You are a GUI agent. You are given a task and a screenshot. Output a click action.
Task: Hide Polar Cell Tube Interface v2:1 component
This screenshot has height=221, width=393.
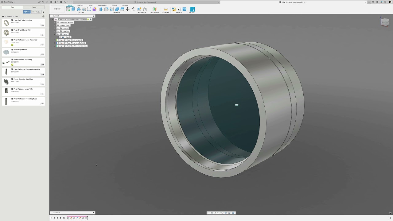click(58, 46)
